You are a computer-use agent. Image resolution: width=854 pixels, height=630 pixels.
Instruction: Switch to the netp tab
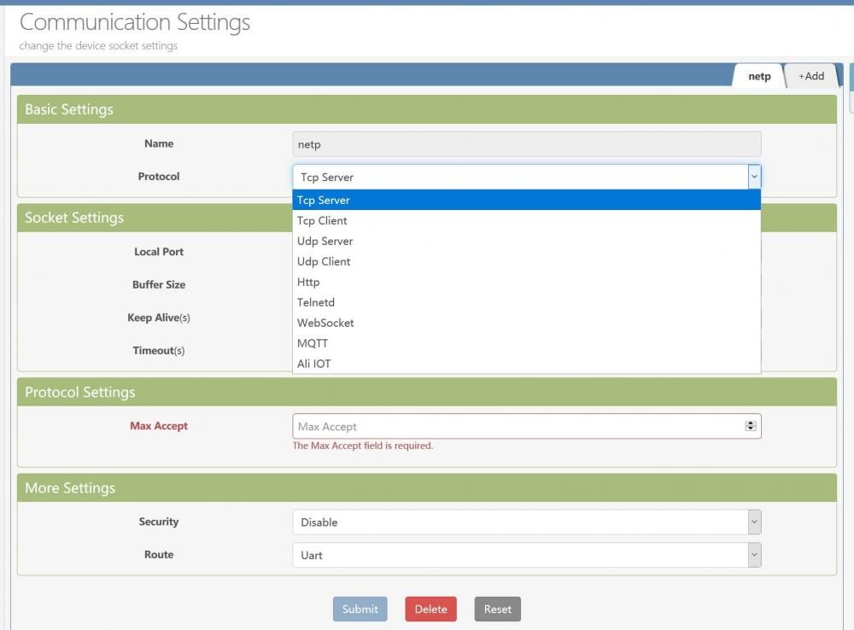758,76
